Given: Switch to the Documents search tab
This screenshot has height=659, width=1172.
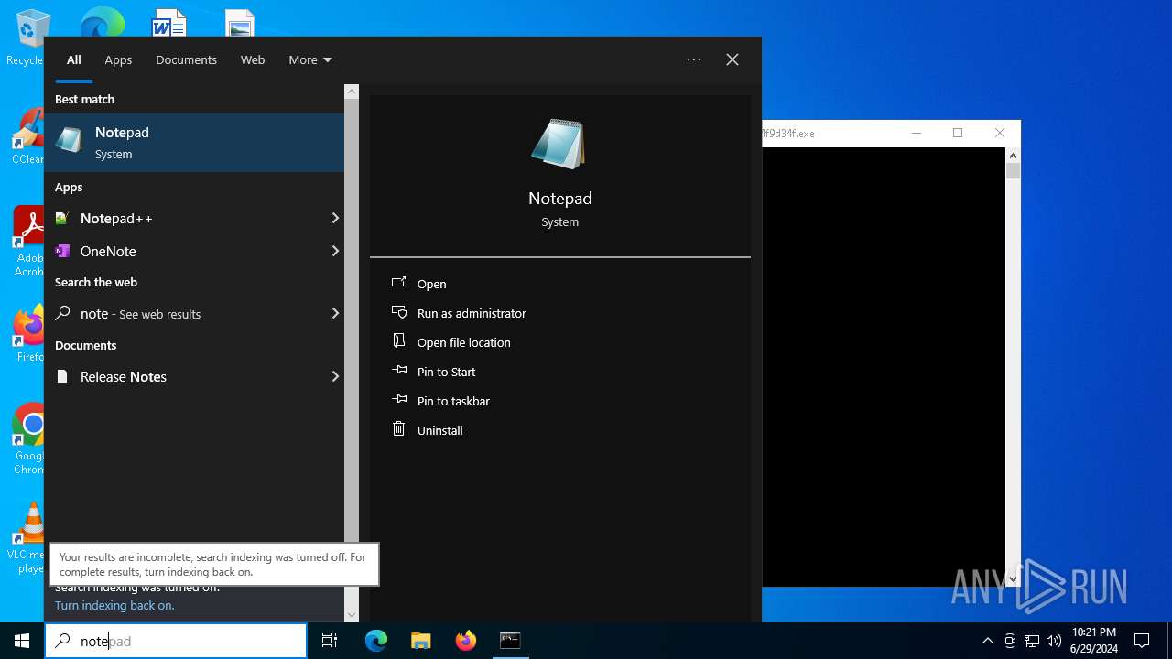Looking at the screenshot, I should 186,59.
